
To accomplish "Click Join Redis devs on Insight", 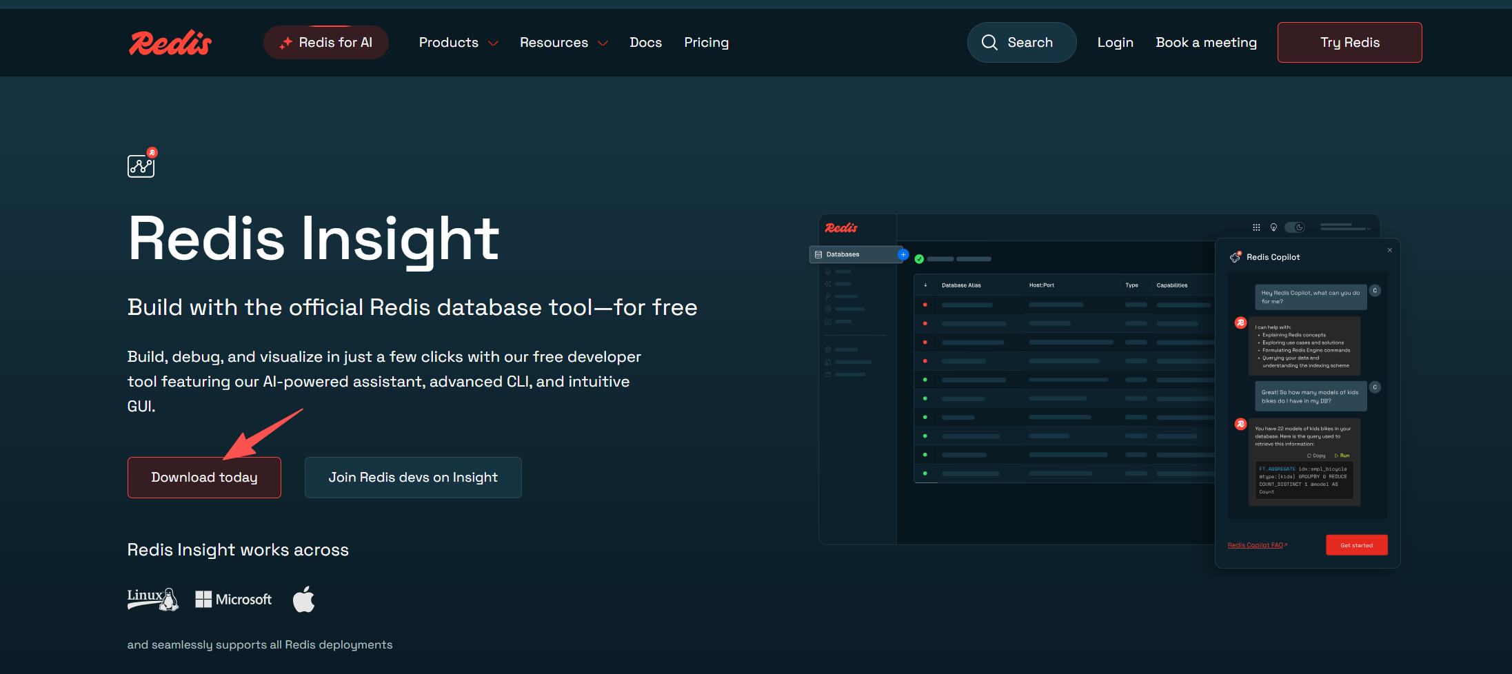I will pos(413,478).
